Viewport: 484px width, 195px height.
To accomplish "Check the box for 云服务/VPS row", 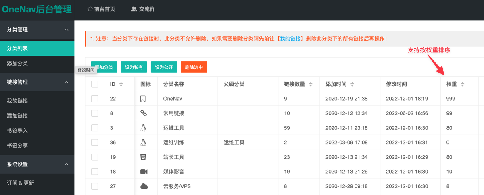I will point(95,186).
